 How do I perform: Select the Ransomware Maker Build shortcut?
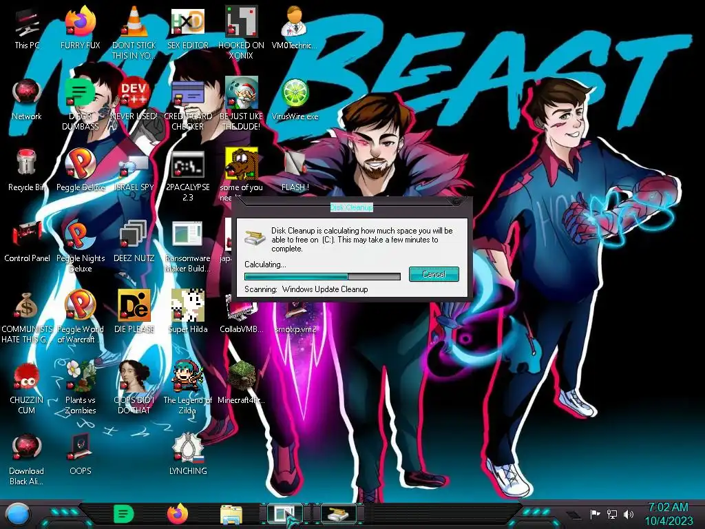click(188, 236)
